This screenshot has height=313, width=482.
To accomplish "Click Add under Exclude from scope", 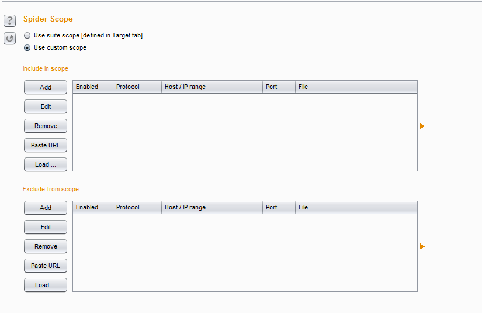I will tap(46, 208).
